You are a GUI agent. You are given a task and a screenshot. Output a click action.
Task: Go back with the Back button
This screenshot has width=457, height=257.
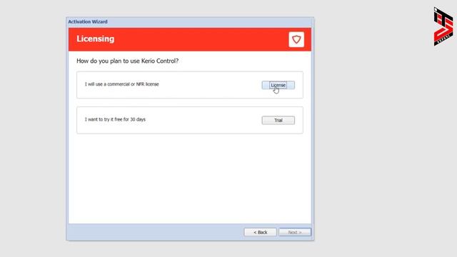point(260,232)
